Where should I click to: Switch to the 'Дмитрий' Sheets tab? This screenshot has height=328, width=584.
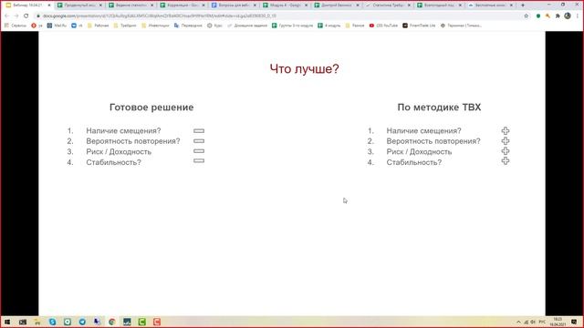[x=337, y=5]
